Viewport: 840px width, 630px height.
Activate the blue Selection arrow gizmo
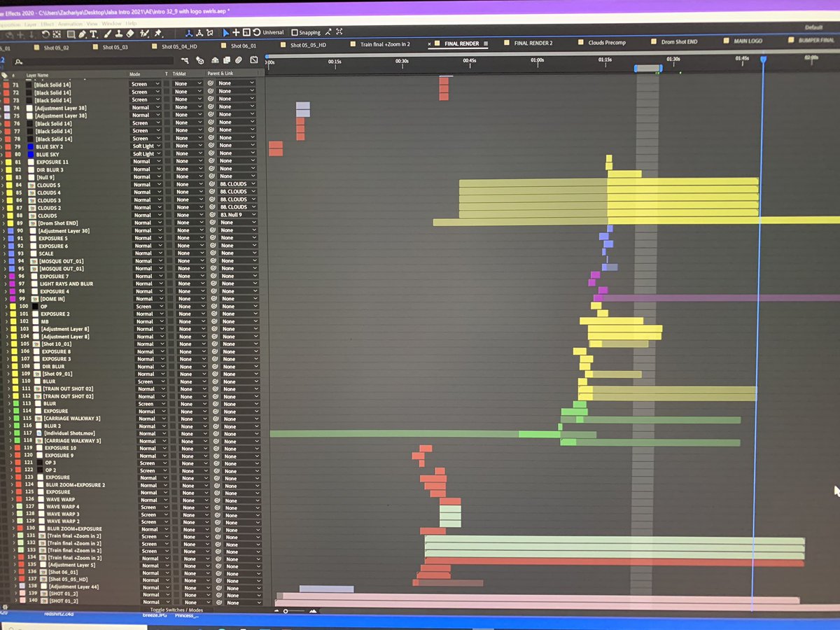[x=226, y=33]
